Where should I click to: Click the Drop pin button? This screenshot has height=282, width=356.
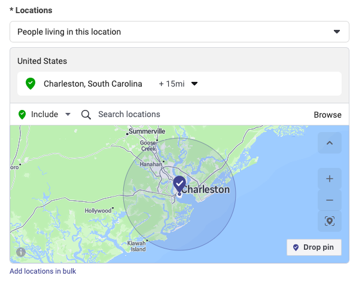[314, 247]
